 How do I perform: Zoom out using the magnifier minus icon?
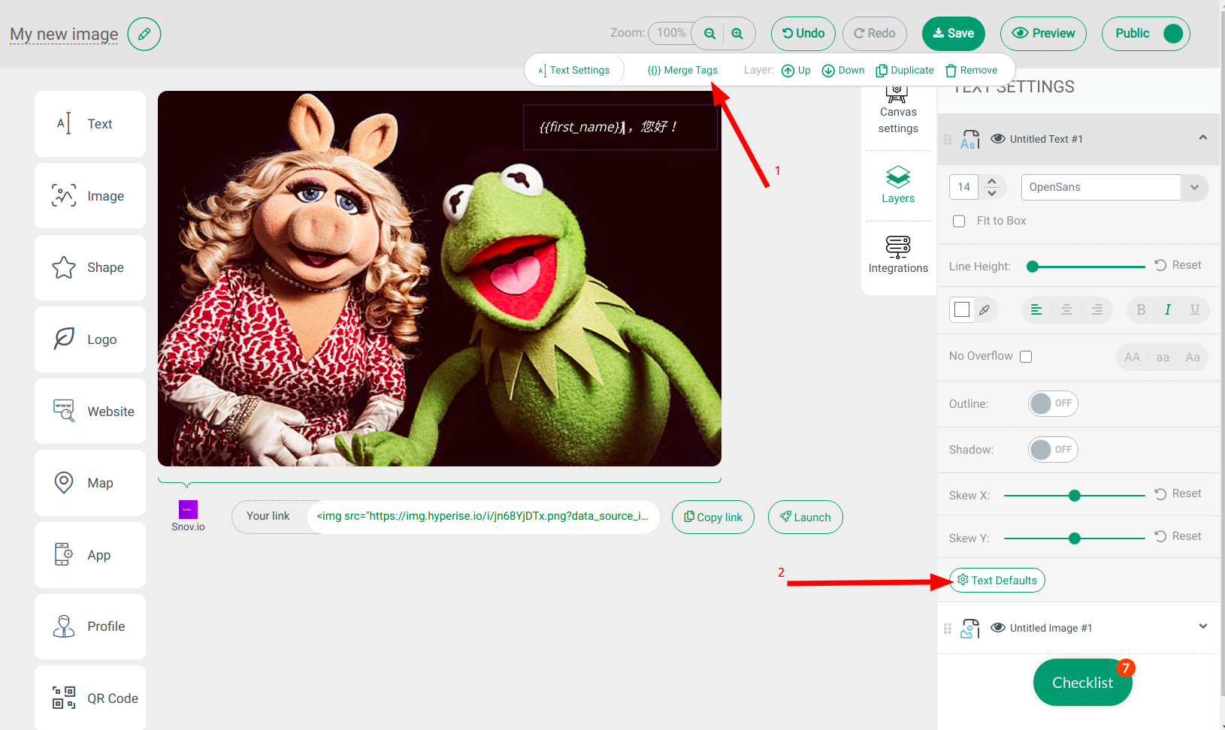[x=709, y=34]
